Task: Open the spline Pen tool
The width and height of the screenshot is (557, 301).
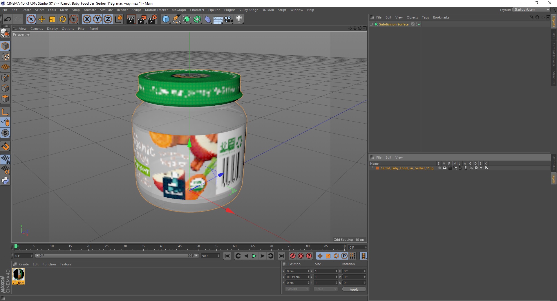Action: 176,19
